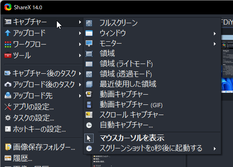Image resolution: width=233 pixels, height=167 pixels.
Task: Click the camera icon beside キャプチャー
Action: point(8,22)
